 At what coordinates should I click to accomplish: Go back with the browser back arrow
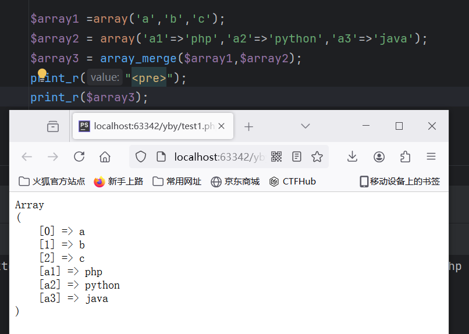pyautogui.click(x=27, y=157)
